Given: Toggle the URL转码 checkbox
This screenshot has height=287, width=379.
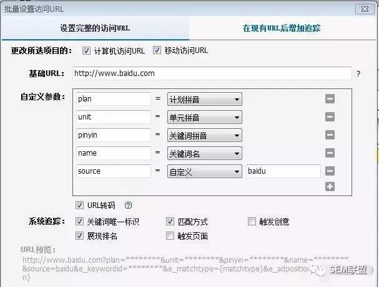Looking at the screenshot, I should click(x=79, y=205).
